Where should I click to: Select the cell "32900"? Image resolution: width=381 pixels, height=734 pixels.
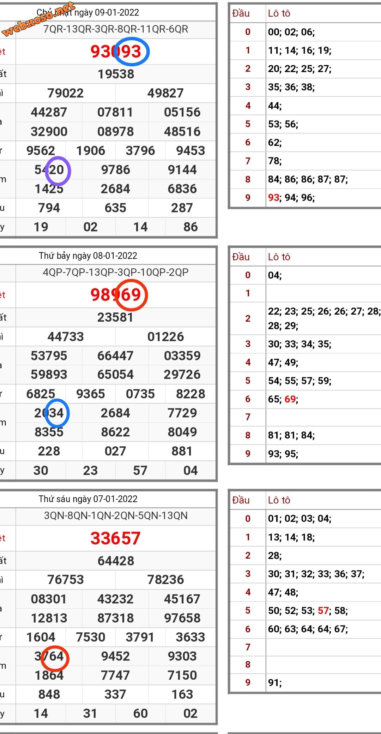pos(49,132)
